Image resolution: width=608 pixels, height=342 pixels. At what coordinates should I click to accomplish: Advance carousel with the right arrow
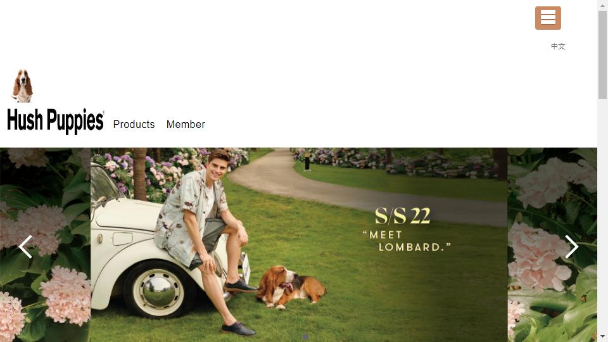[x=571, y=246]
